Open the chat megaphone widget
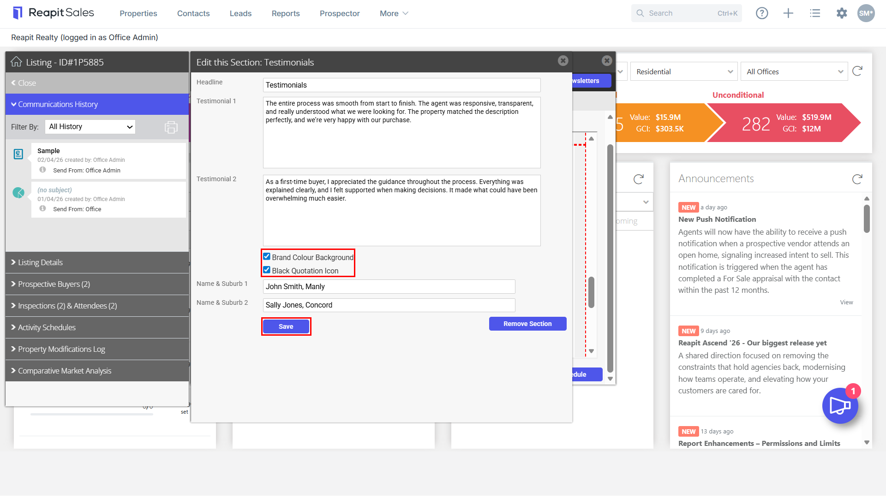Image resolution: width=886 pixels, height=498 pixels. point(840,406)
